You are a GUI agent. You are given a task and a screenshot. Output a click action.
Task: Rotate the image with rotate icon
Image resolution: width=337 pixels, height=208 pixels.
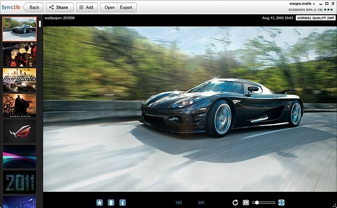[235, 202]
